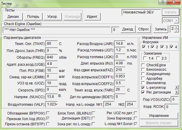Image resolution: width=182 pixels, height=130 pixels.
Task: Click the X button beside L-регулятор
Action: 176,87
